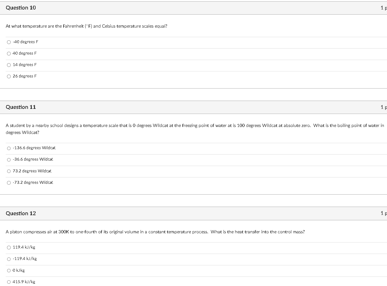The width and height of the screenshot is (387, 286).
Task: Click the Question 12 heading
Action: point(21,213)
